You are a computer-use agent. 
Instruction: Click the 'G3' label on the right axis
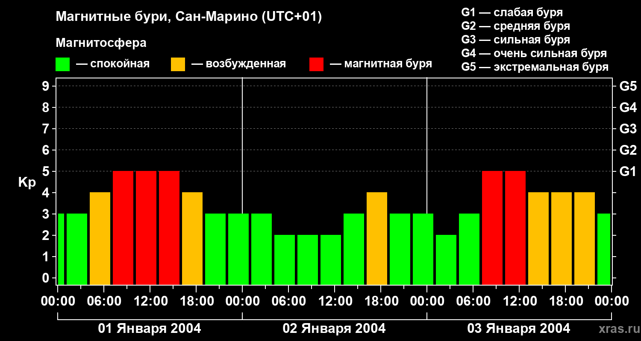click(x=628, y=129)
